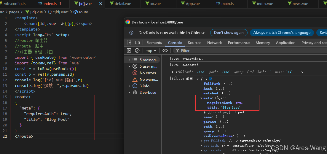Expand the get matched getter
327x154 pixels.
click(x=201, y=150)
